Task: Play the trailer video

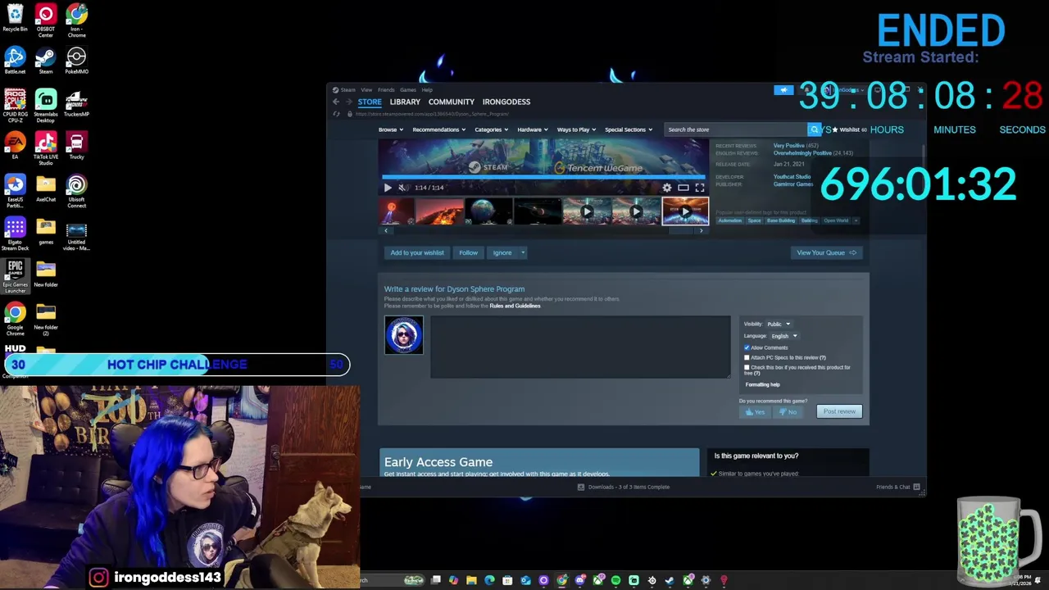Action: [x=388, y=188]
